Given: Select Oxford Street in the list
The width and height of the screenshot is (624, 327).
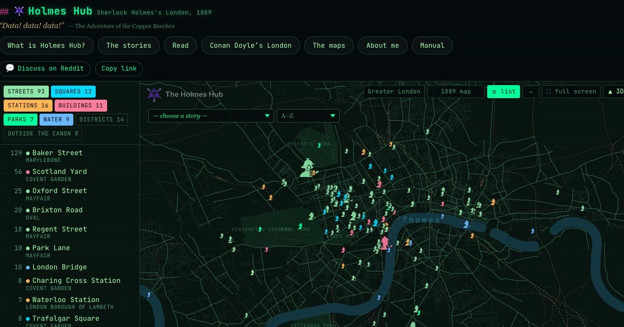Looking at the screenshot, I should (70, 194).
